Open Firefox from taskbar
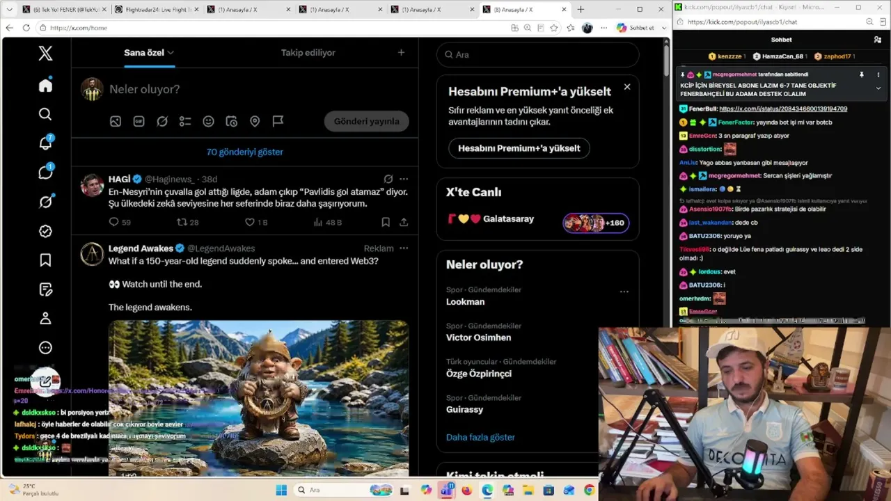 [x=466, y=490]
